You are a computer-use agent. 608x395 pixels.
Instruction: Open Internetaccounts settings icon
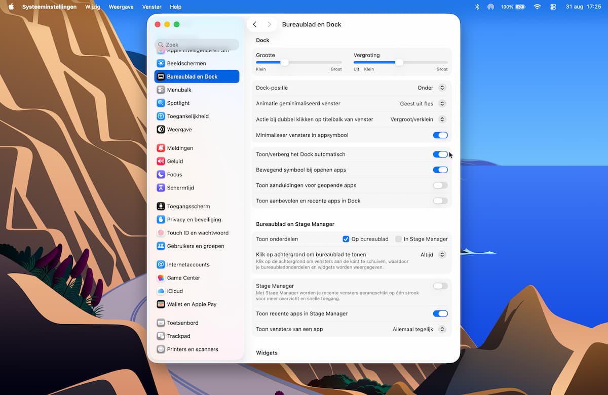pyautogui.click(x=161, y=264)
